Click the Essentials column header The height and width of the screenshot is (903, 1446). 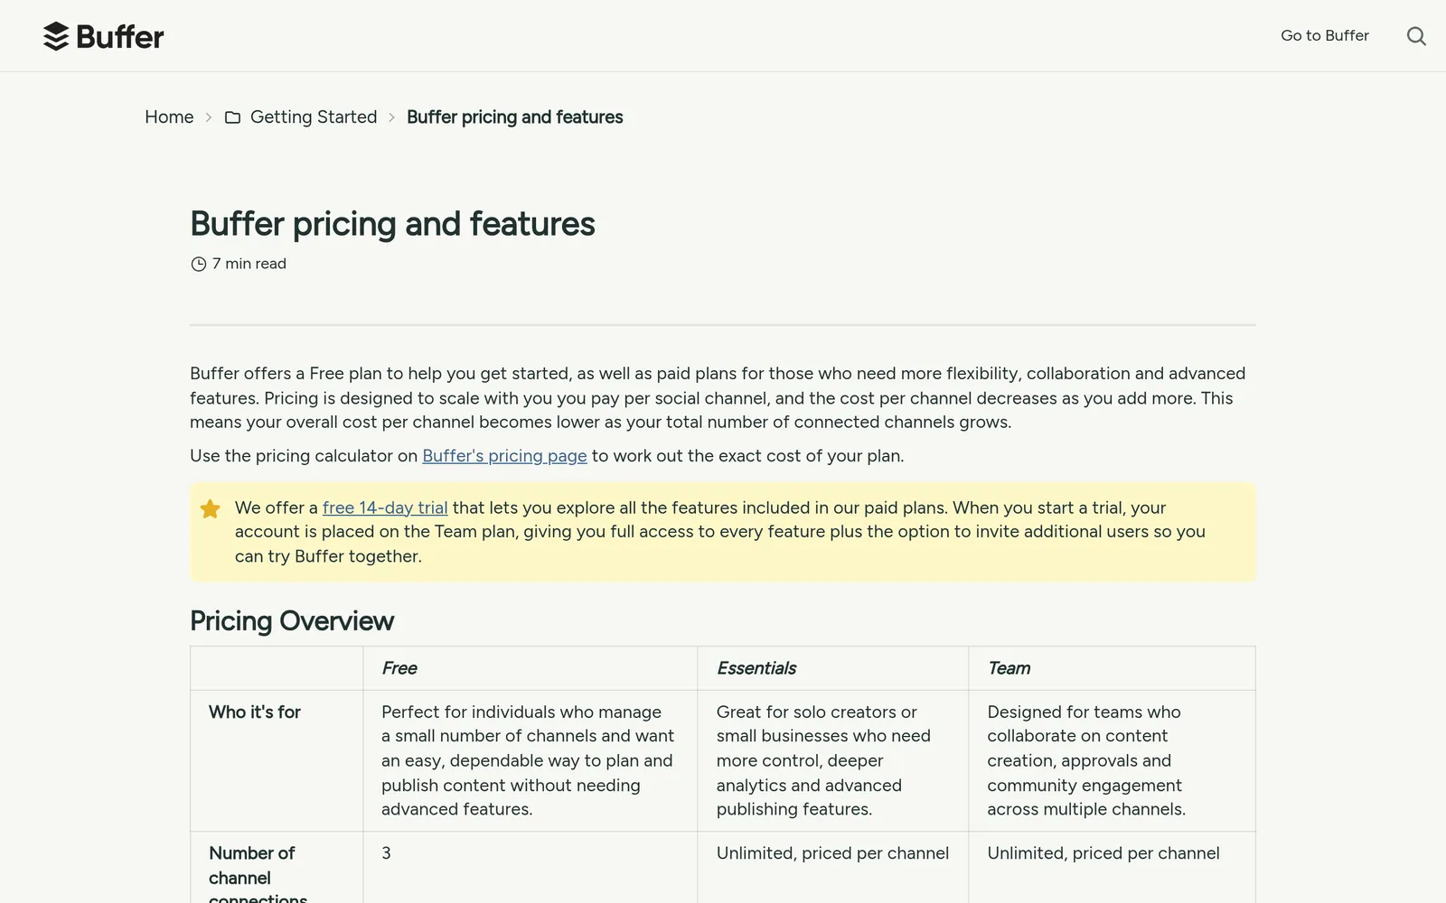[756, 668]
